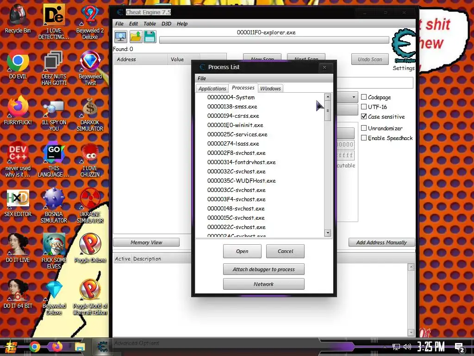Open the elf game desktop shortcut

[54, 251]
